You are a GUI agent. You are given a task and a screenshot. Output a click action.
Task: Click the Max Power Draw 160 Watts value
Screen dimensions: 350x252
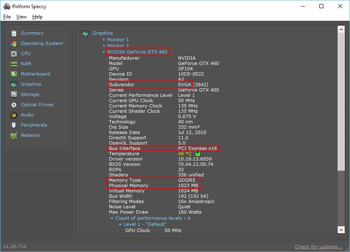[x=190, y=212]
